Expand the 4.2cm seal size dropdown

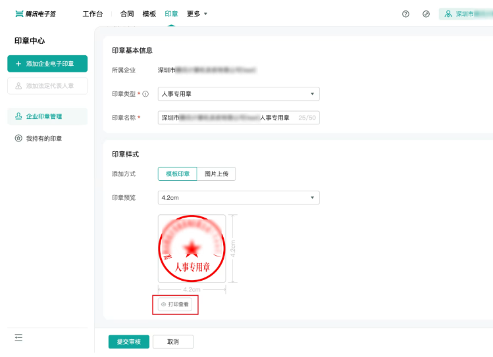click(238, 198)
